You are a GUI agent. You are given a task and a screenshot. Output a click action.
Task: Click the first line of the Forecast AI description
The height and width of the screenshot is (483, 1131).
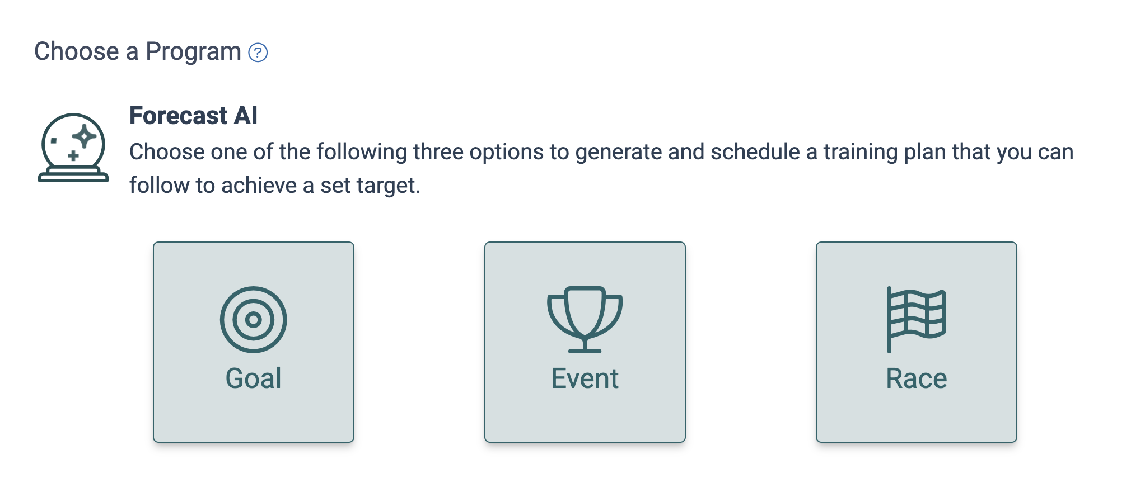coord(601,152)
